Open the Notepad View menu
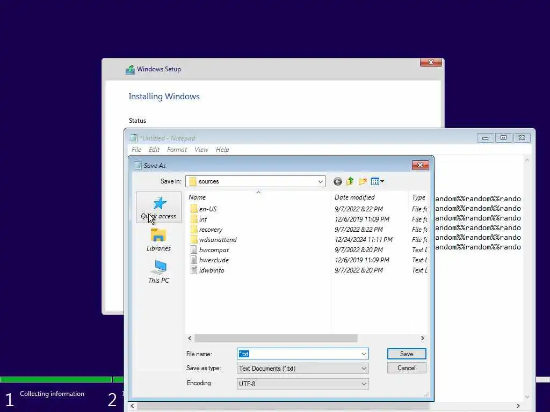Screen dimensions: 550x412 point(201,150)
